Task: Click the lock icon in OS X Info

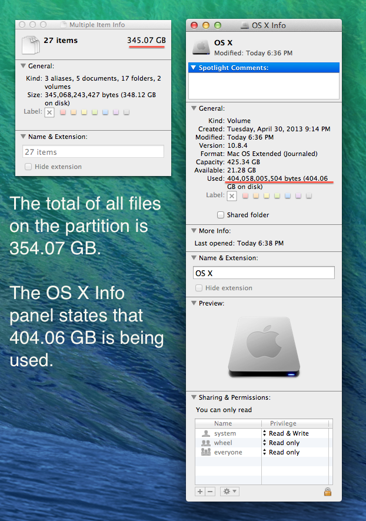Action: (328, 492)
